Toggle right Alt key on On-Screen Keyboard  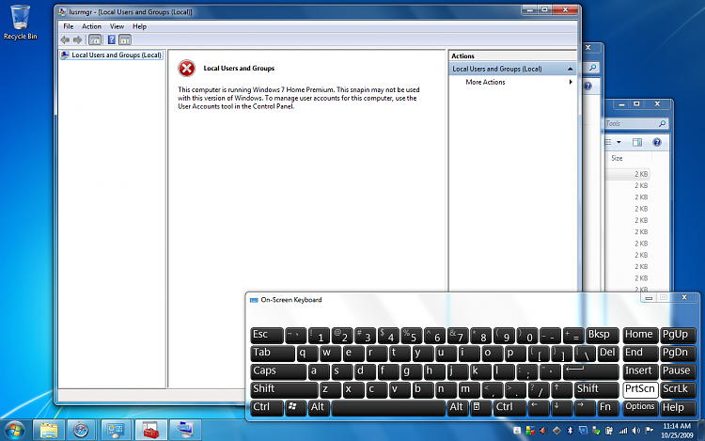458,407
